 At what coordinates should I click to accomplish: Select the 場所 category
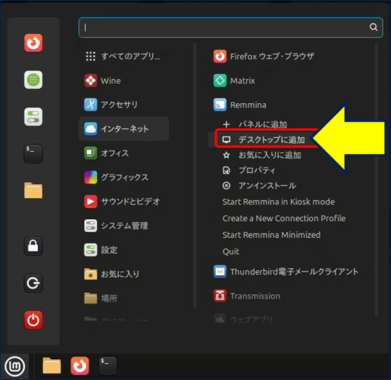click(x=124, y=298)
